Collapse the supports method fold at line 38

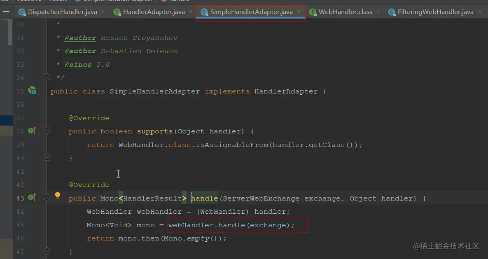47,131
